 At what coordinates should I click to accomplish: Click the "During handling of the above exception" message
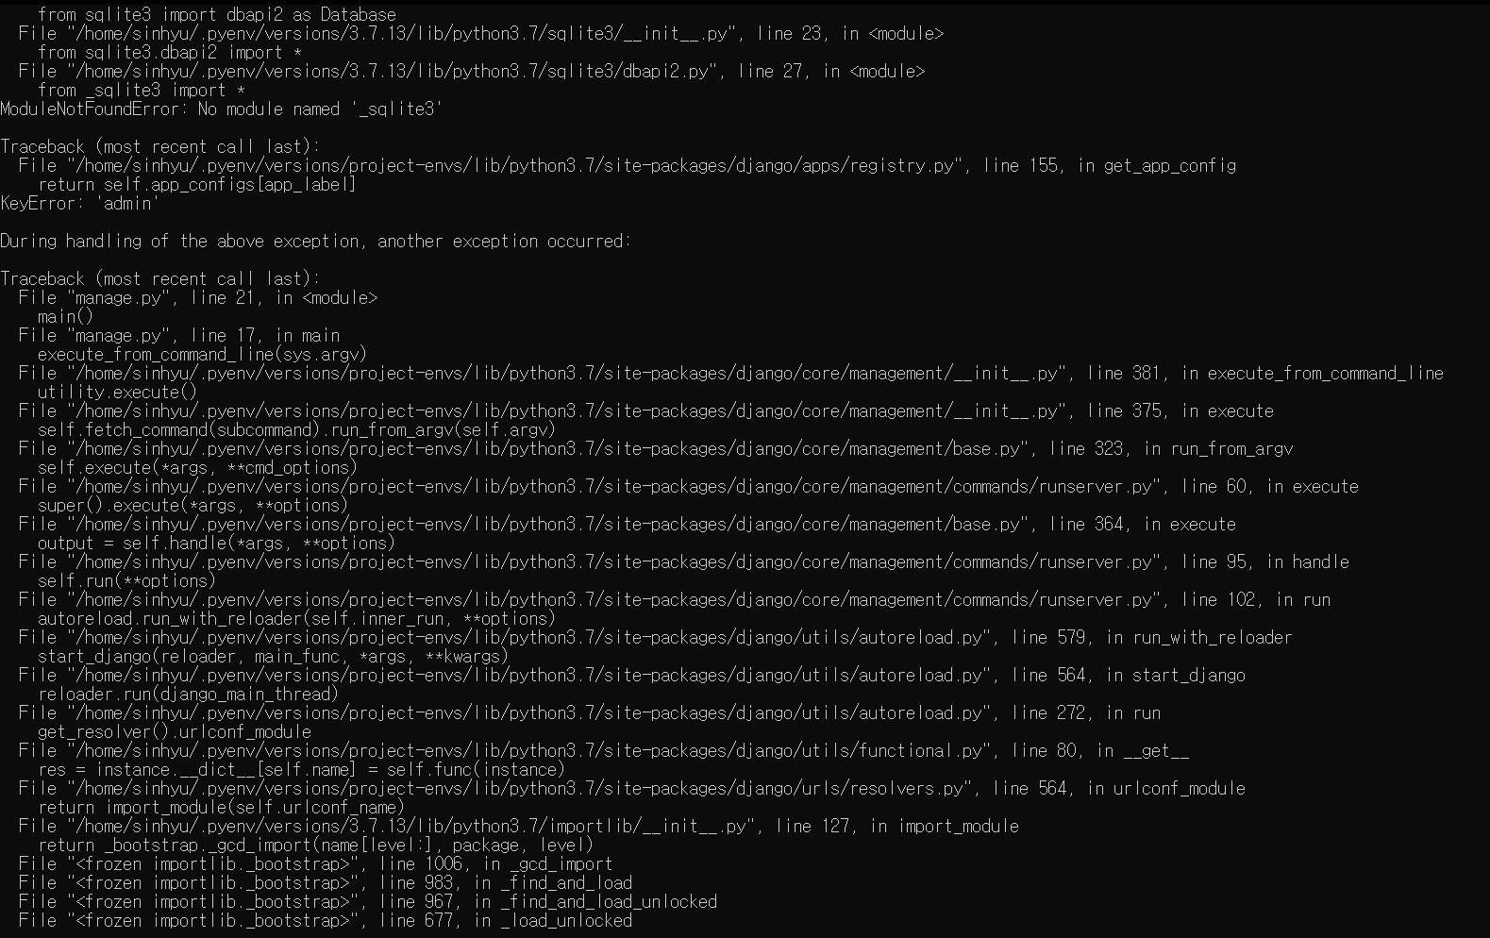tap(315, 242)
